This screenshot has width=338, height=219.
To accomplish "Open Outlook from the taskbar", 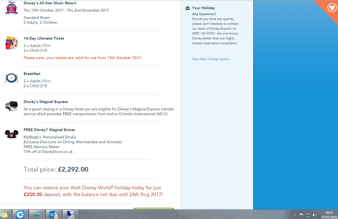I will [x=54, y=215].
